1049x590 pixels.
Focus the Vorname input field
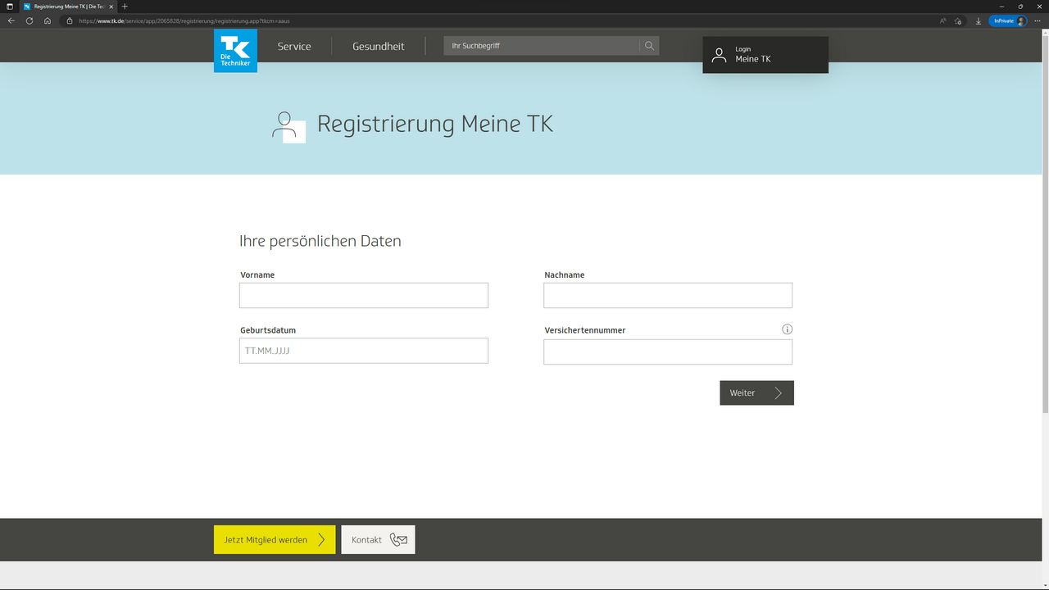click(x=364, y=295)
